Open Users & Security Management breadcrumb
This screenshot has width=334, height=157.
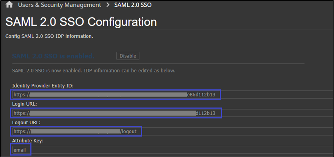click(59, 5)
